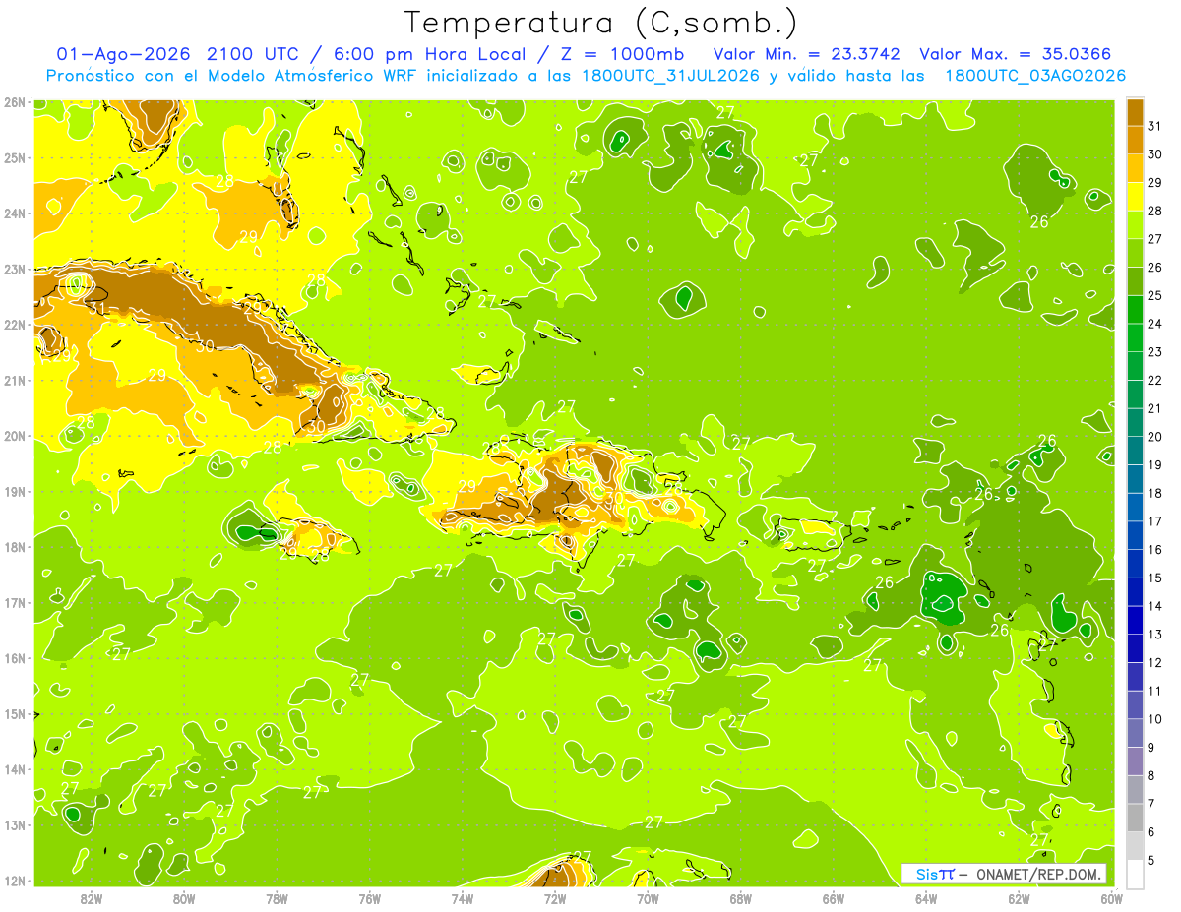Click the 23 label on the color scale

[1154, 352]
